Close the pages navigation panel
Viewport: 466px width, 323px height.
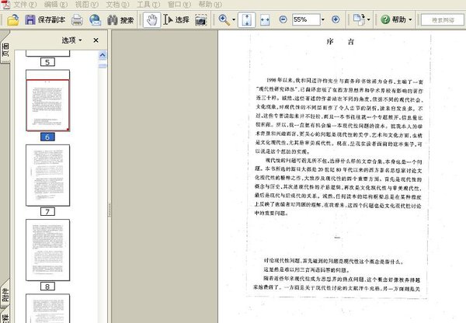pos(96,40)
